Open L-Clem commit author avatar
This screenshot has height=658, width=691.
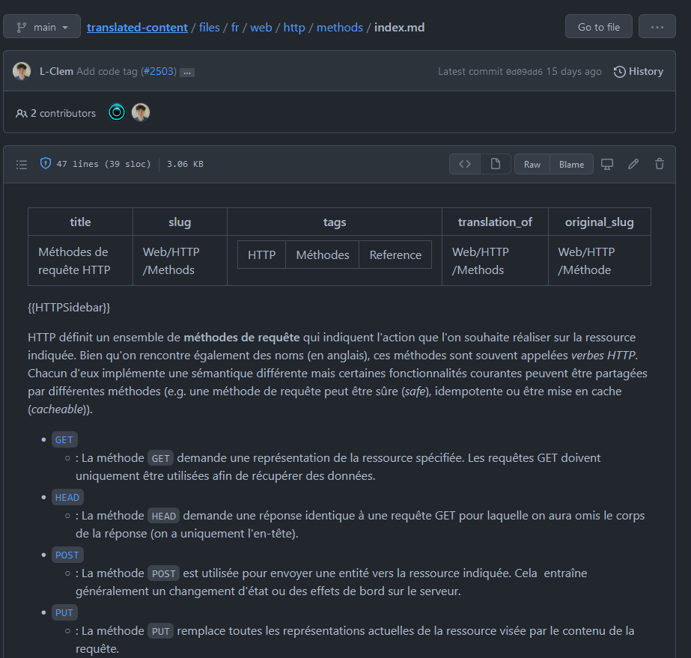pyautogui.click(x=22, y=71)
